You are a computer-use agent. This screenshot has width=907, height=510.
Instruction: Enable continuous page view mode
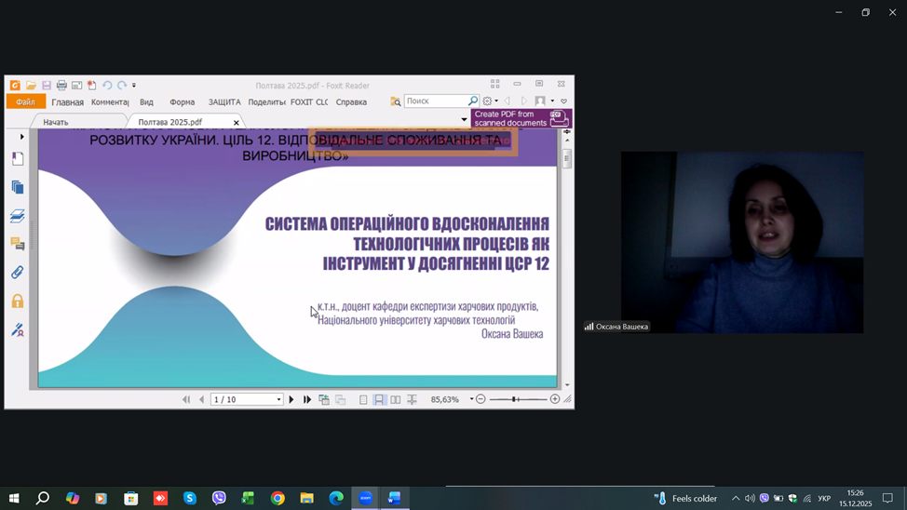coord(379,399)
